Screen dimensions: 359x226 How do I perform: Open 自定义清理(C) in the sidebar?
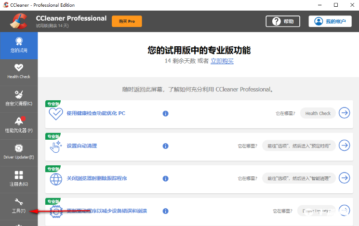[19, 99]
